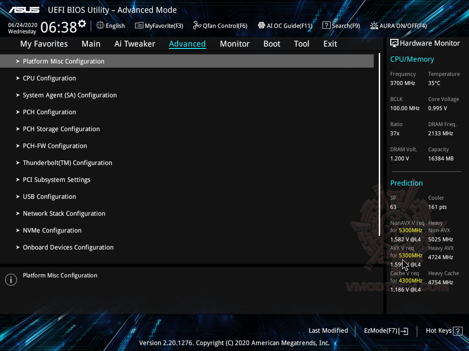The image size is (469, 351).
Task: Click the ASUS logo
Action: pyautogui.click(x=24, y=10)
